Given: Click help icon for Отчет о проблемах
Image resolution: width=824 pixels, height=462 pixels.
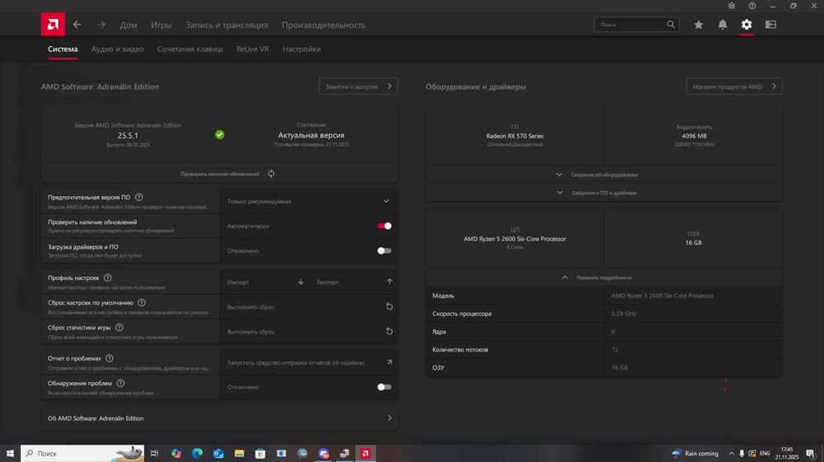Looking at the screenshot, I should pos(110,358).
